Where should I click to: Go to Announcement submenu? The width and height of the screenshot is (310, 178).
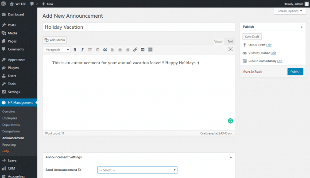[x=13, y=138]
